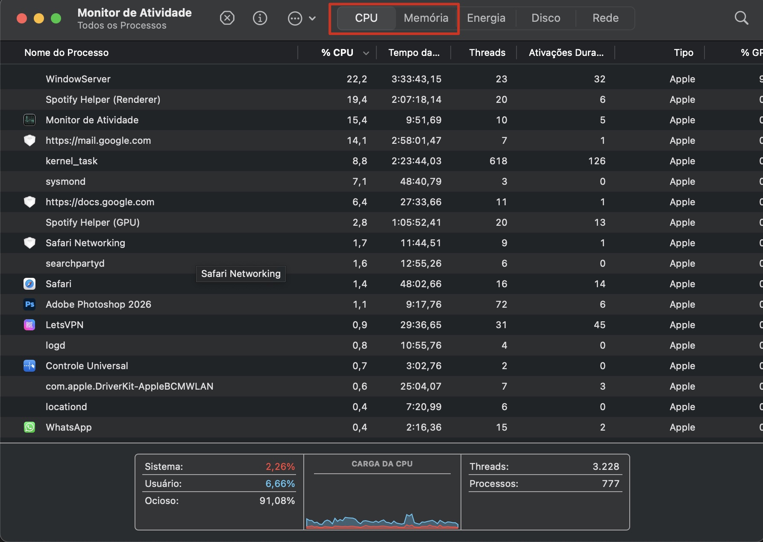Click the Safari shield icon beside https://mail.google.com
The image size is (763, 542).
[x=29, y=140]
